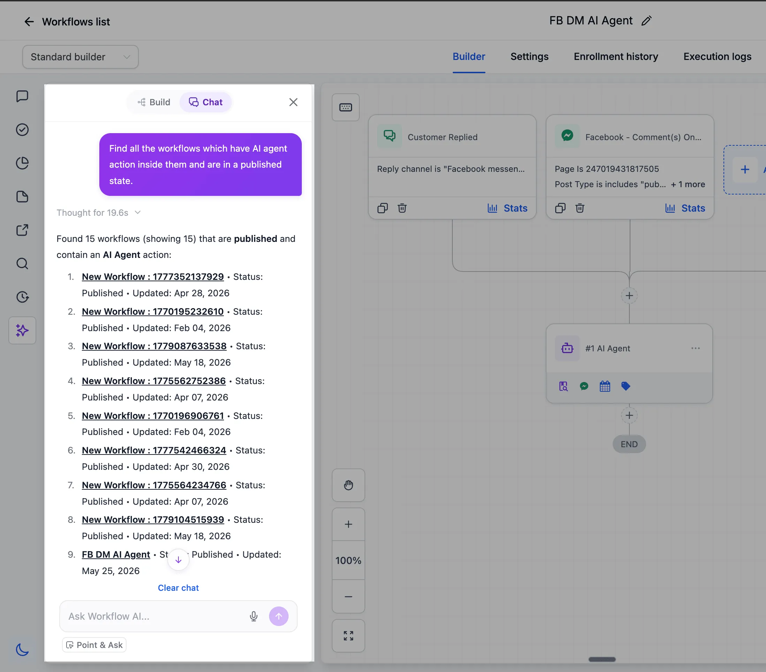Switch to the Build mode toggle
Image resolution: width=766 pixels, height=672 pixels.
154,102
